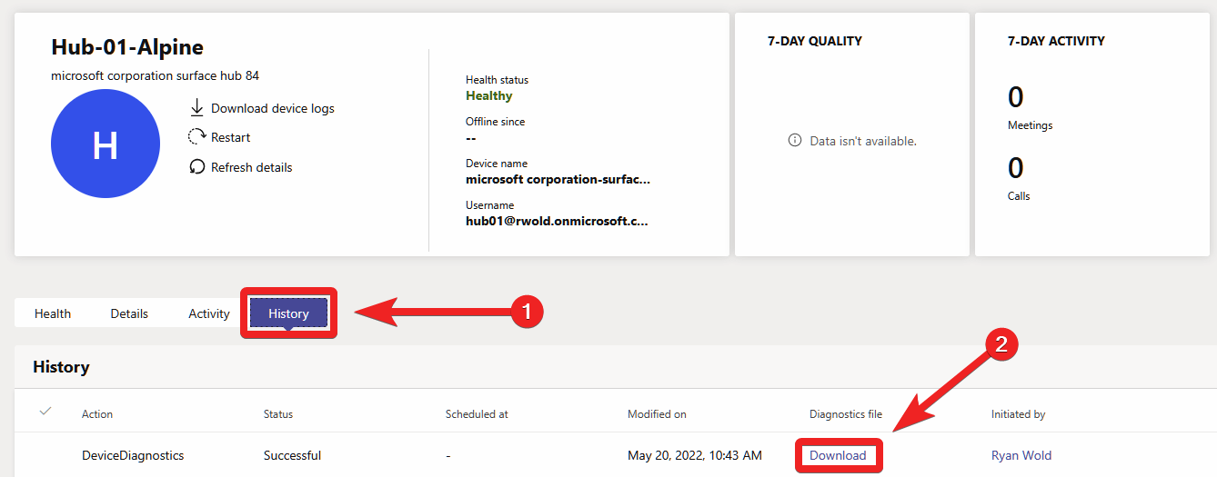1217x477 pixels.
Task: Click the May 20, 2022, 10:43 AM cell
Action: [x=695, y=455]
